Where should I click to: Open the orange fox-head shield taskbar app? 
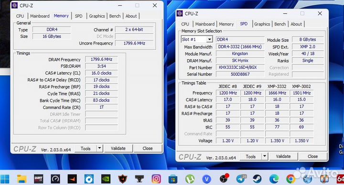tap(122, 179)
